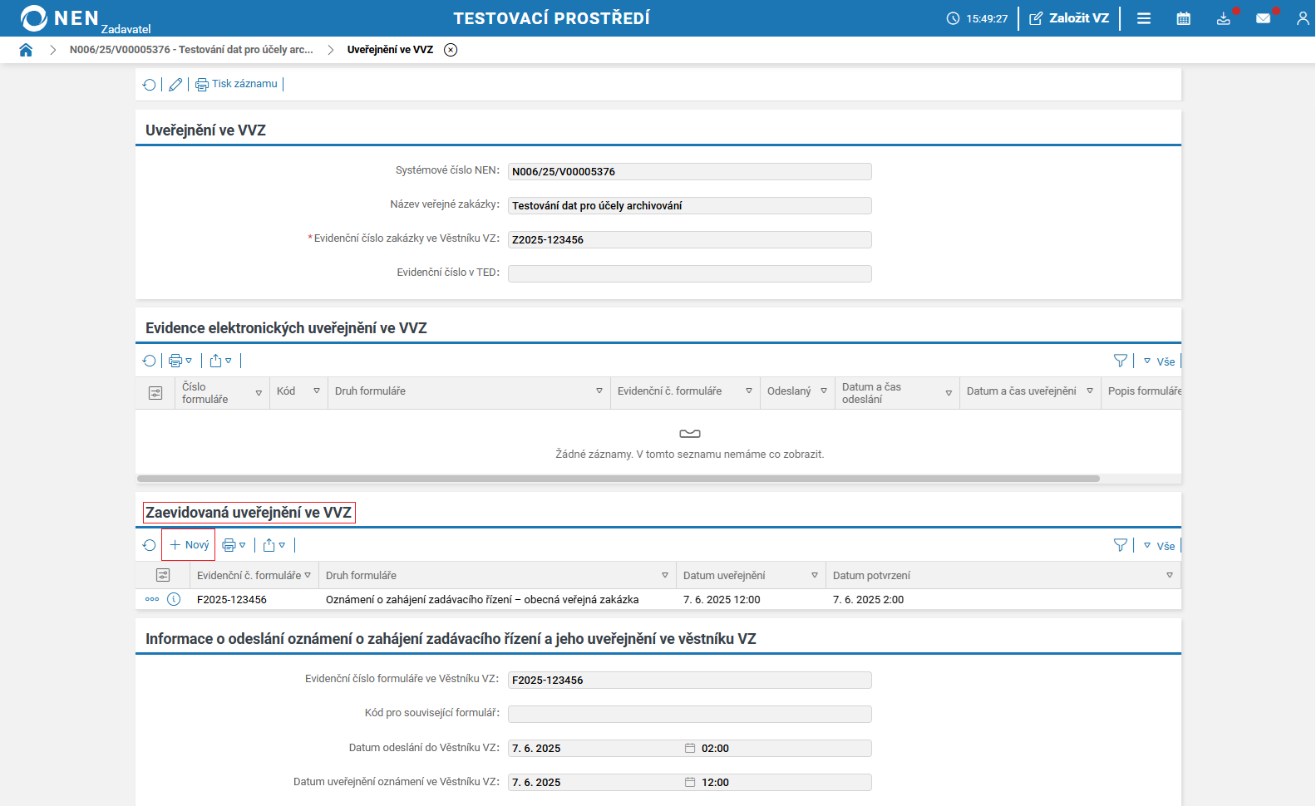Viewport: 1316px width, 806px height.
Task: Open column settings in Zaevidovaná uveřejnění table
Action: coord(163,575)
